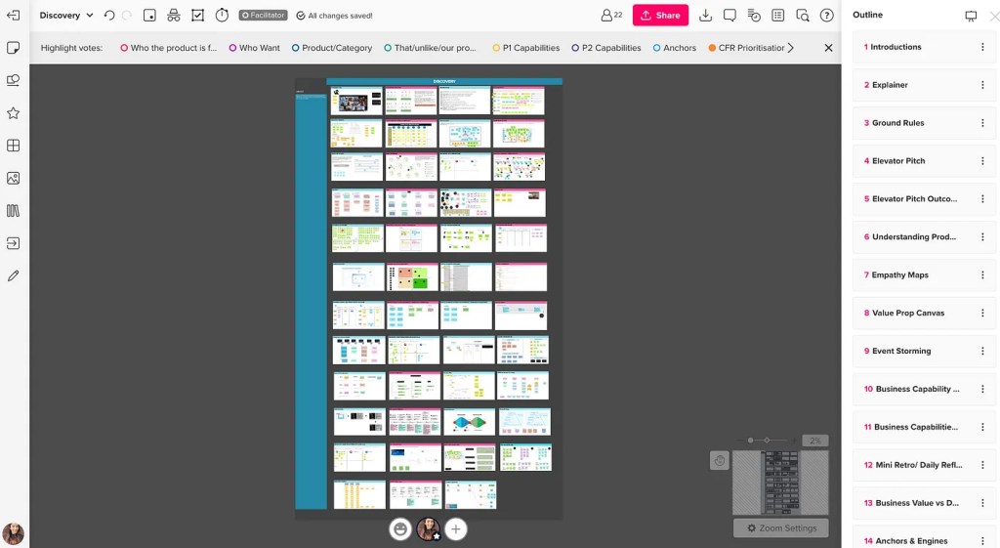Image resolution: width=1000 pixels, height=548 pixels.
Task: Expand the Discovery board name dropdown
Action: coord(90,16)
